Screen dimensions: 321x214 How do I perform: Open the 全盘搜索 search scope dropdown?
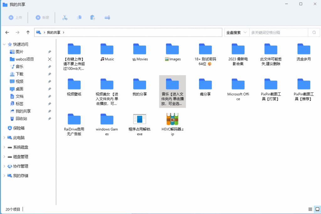point(236,32)
